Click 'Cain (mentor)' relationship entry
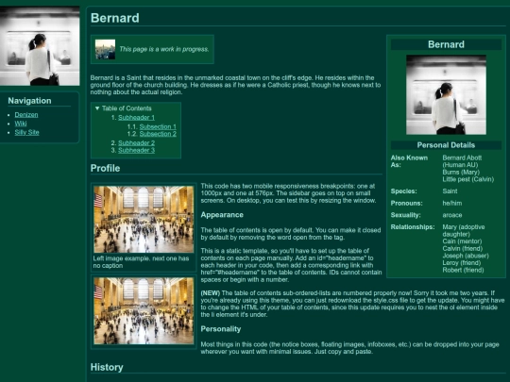Image resolution: width=510 pixels, height=382 pixels. (x=462, y=241)
